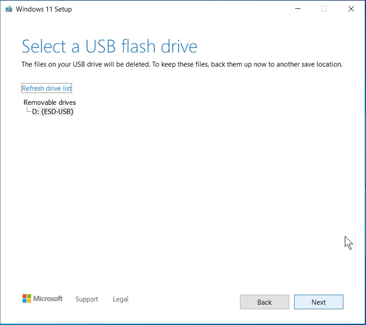Minimize the Windows 11 Setup window
This screenshot has height=325, width=366.
point(298,9)
